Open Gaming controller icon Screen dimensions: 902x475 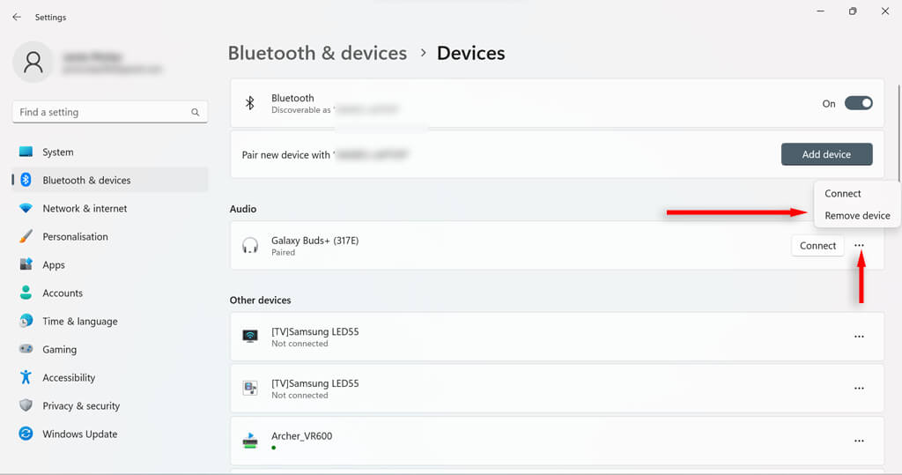(26, 349)
